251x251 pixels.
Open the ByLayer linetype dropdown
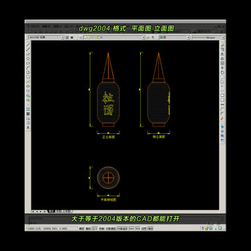pos(208,37)
